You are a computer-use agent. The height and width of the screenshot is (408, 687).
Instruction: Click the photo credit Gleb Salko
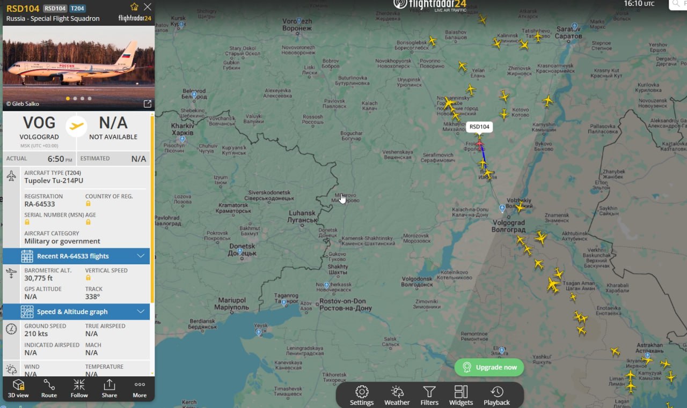click(22, 104)
